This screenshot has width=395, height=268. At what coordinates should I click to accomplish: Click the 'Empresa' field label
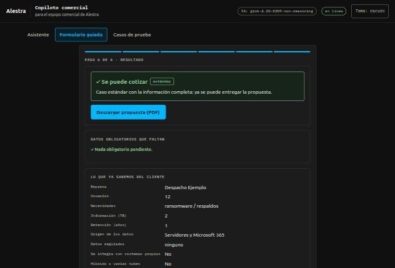click(99, 187)
